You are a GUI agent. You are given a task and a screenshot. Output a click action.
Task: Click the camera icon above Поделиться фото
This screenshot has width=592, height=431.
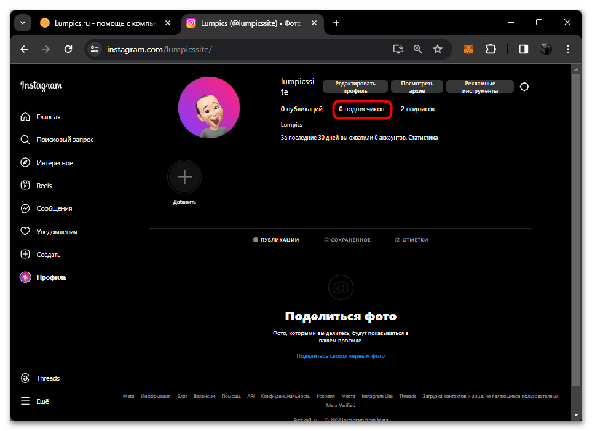[x=341, y=288]
